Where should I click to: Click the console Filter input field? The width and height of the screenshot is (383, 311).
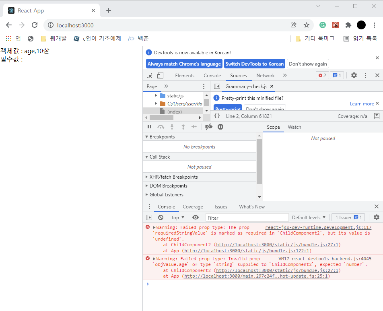[x=247, y=218]
